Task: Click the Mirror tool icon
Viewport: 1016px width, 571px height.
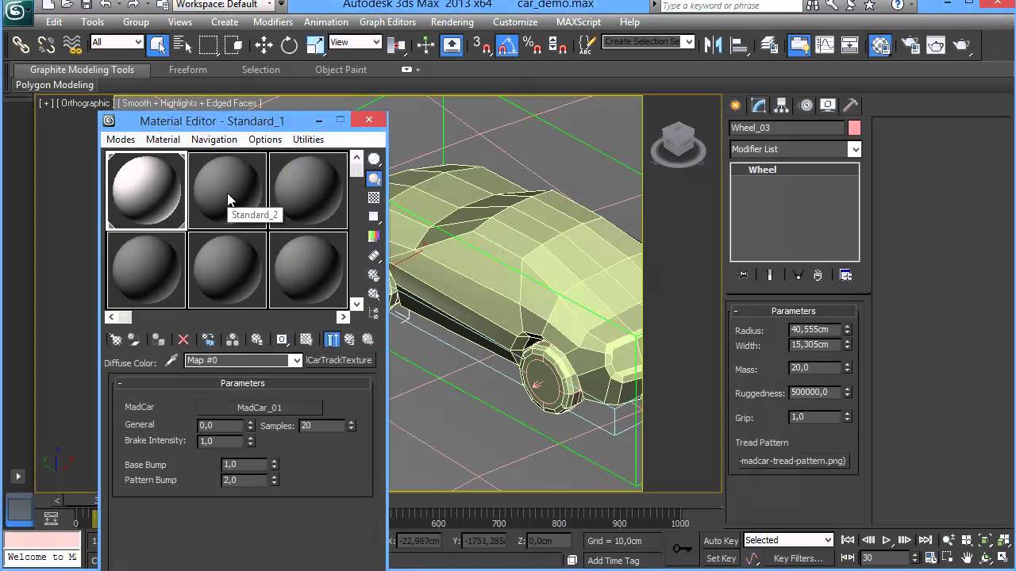Action: coord(712,45)
